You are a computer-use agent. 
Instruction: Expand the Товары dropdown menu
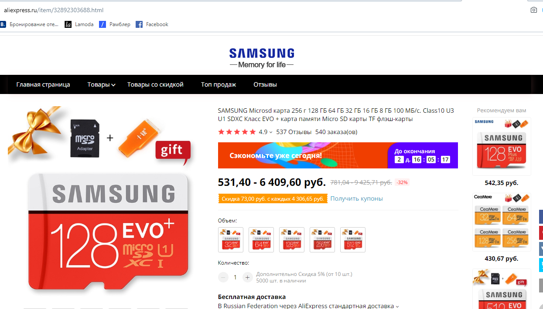click(101, 84)
